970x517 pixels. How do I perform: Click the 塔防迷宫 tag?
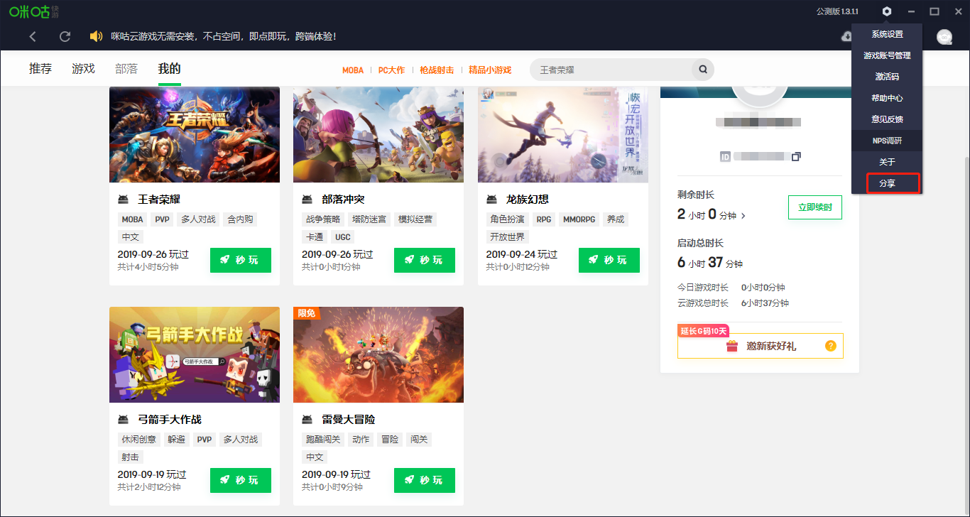click(x=369, y=219)
